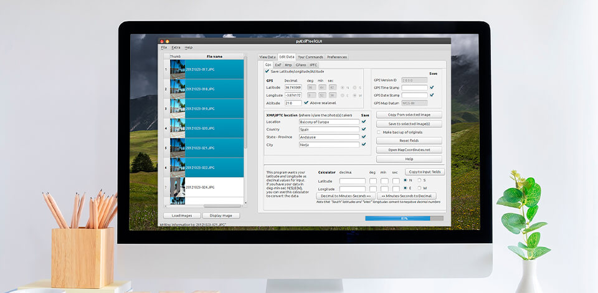
Task: Select calculator N latitude radio button
Action: tap(406, 180)
